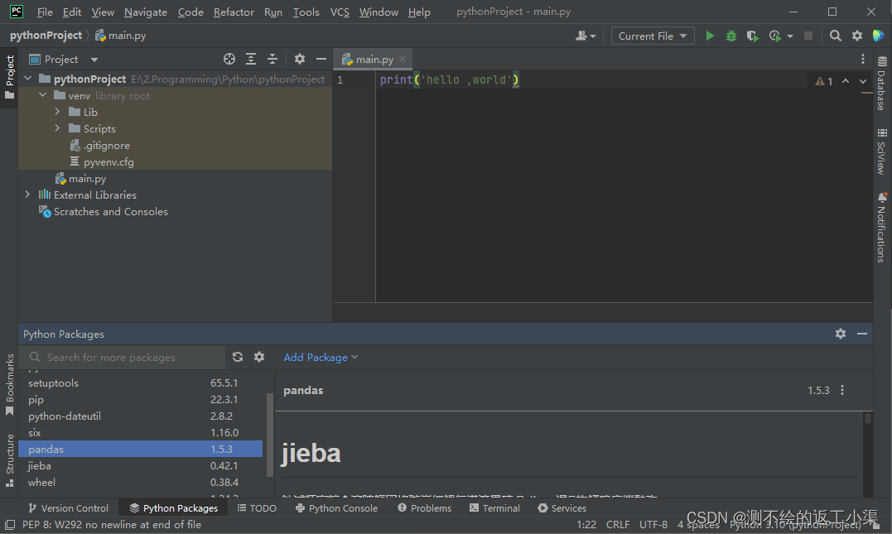Image resolution: width=892 pixels, height=534 pixels.
Task: Click the stop process square icon
Action: (808, 36)
